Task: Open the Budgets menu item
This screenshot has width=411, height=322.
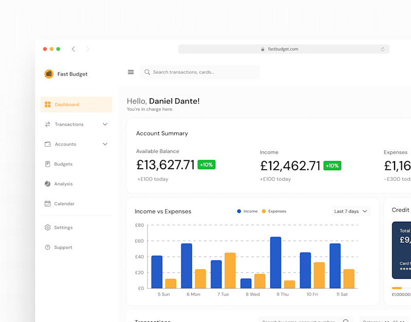Action: [76, 164]
